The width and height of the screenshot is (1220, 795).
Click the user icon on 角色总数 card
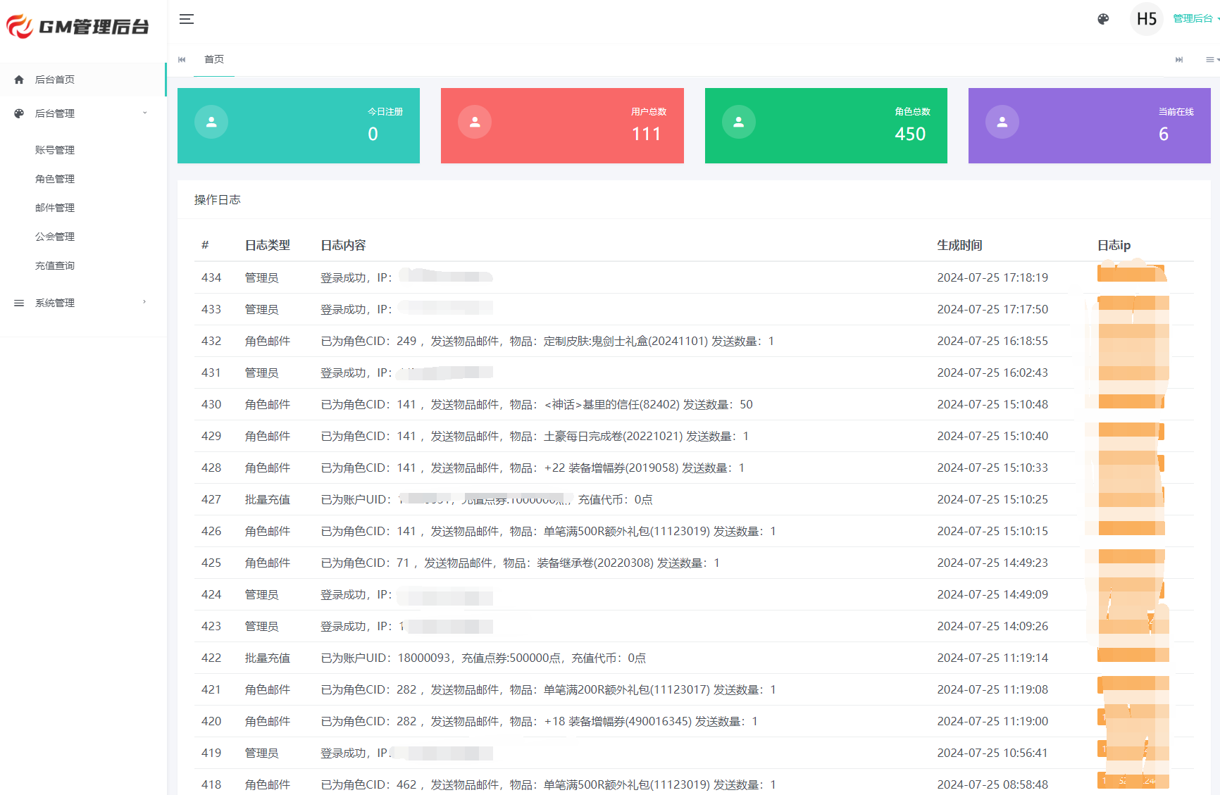(x=739, y=122)
